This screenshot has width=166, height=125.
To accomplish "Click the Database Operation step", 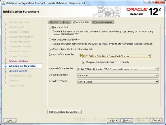I will coord(19,22).
